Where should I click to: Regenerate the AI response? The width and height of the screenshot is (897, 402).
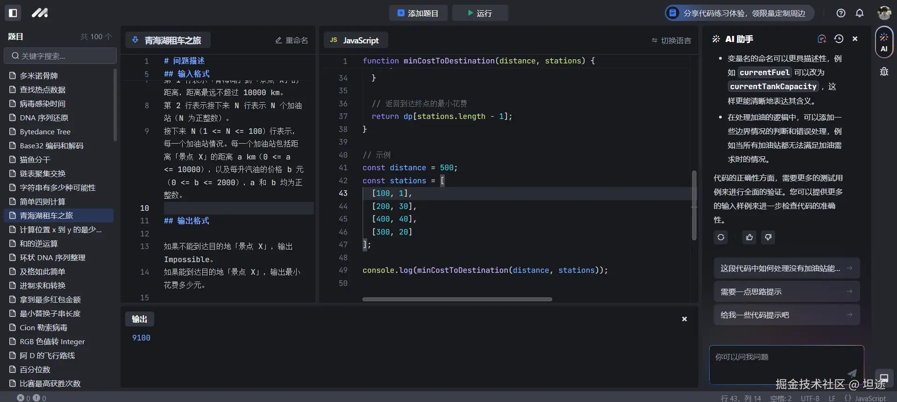point(721,237)
